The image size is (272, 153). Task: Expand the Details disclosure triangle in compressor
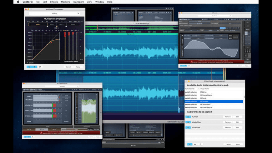point(27,63)
